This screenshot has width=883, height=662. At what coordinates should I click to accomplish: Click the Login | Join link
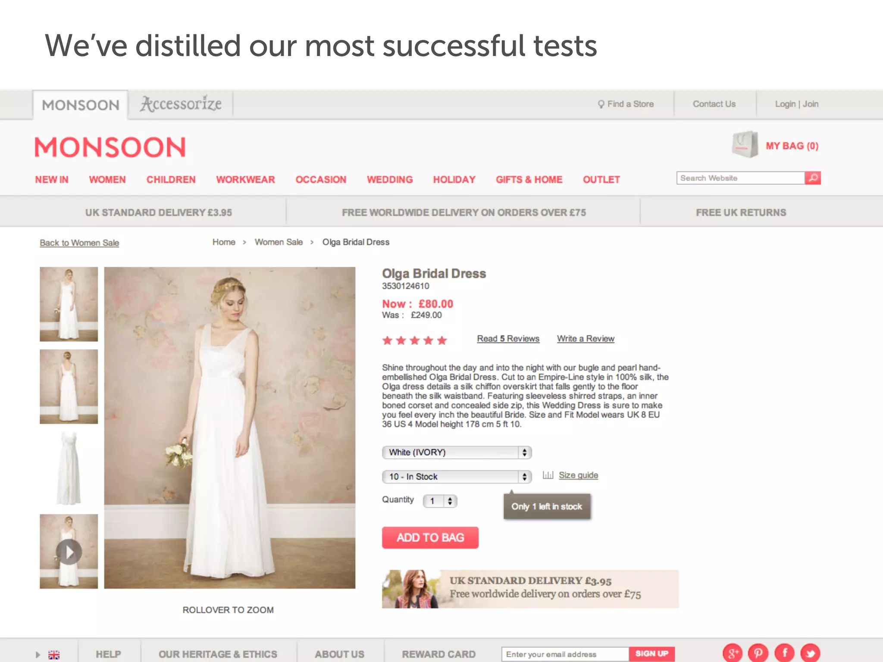(796, 104)
